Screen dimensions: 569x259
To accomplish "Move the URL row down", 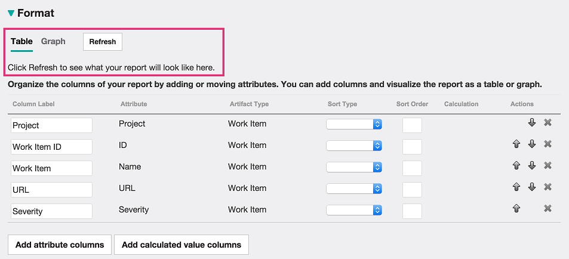I will click(532, 187).
